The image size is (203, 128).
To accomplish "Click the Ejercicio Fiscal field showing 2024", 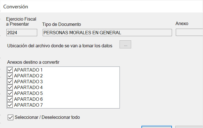I will pyautogui.click(x=22, y=33).
